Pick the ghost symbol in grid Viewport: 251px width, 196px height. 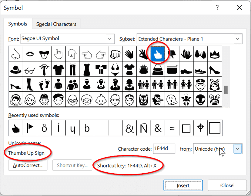coord(172,99)
